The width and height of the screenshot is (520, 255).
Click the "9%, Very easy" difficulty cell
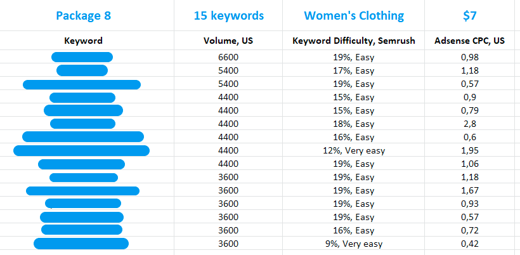[354, 244]
